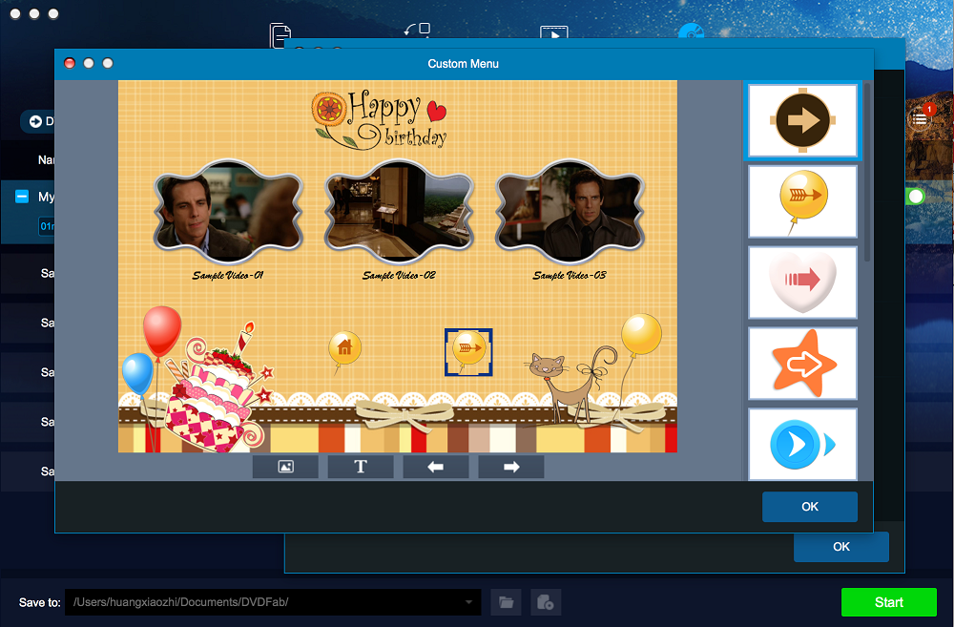Click the right arrow button below the menu

click(x=511, y=467)
